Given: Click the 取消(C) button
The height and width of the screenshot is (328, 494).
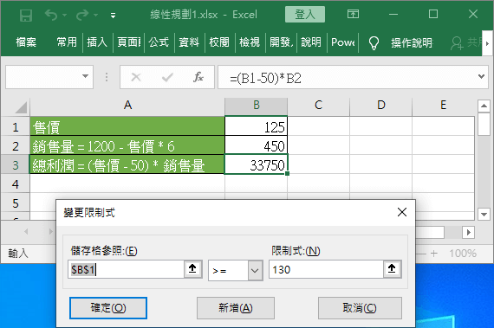Looking at the screenshot, I should click(x=360, y=308).
